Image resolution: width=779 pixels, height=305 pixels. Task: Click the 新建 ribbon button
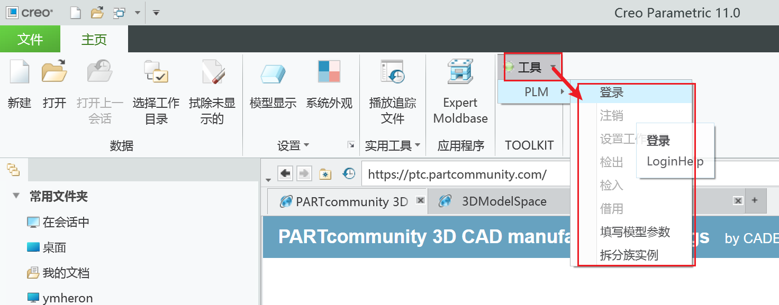(x=20, y=85)
